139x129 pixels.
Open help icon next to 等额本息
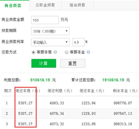pos(55,52)
